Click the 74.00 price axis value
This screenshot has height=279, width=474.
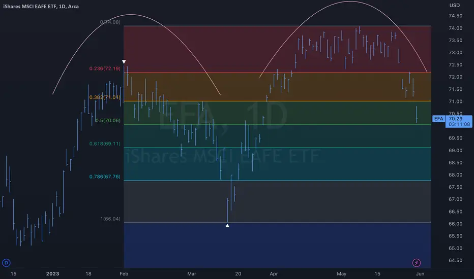(455, 28)
